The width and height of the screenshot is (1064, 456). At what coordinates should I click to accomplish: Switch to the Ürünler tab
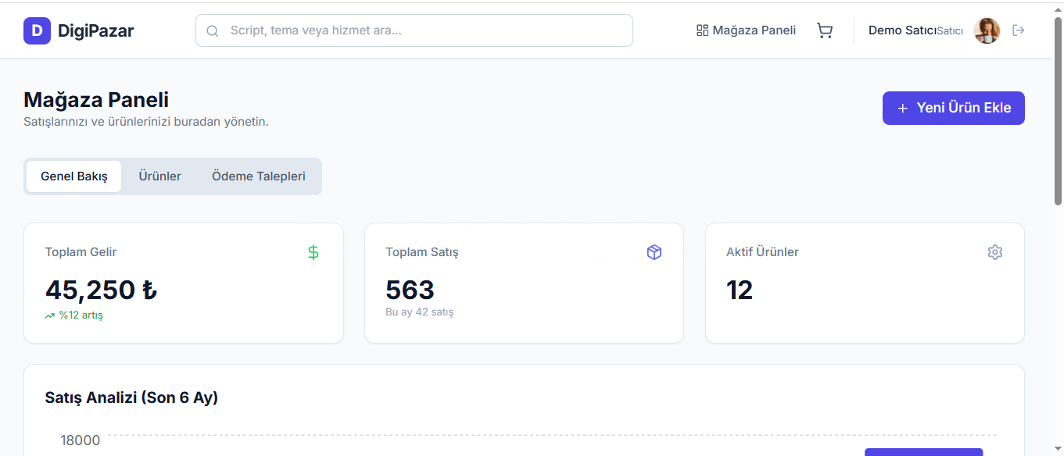point(159,176)
